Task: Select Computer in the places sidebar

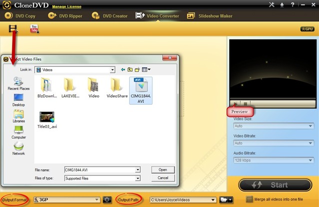Action: [x=18, y=132]
